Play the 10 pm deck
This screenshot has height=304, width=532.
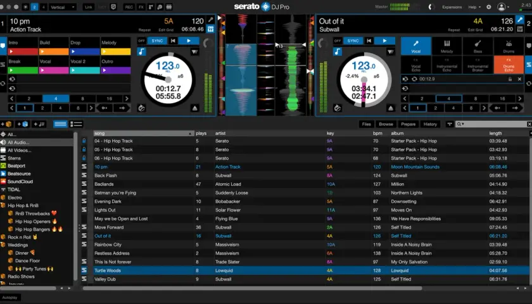[189, 41]
